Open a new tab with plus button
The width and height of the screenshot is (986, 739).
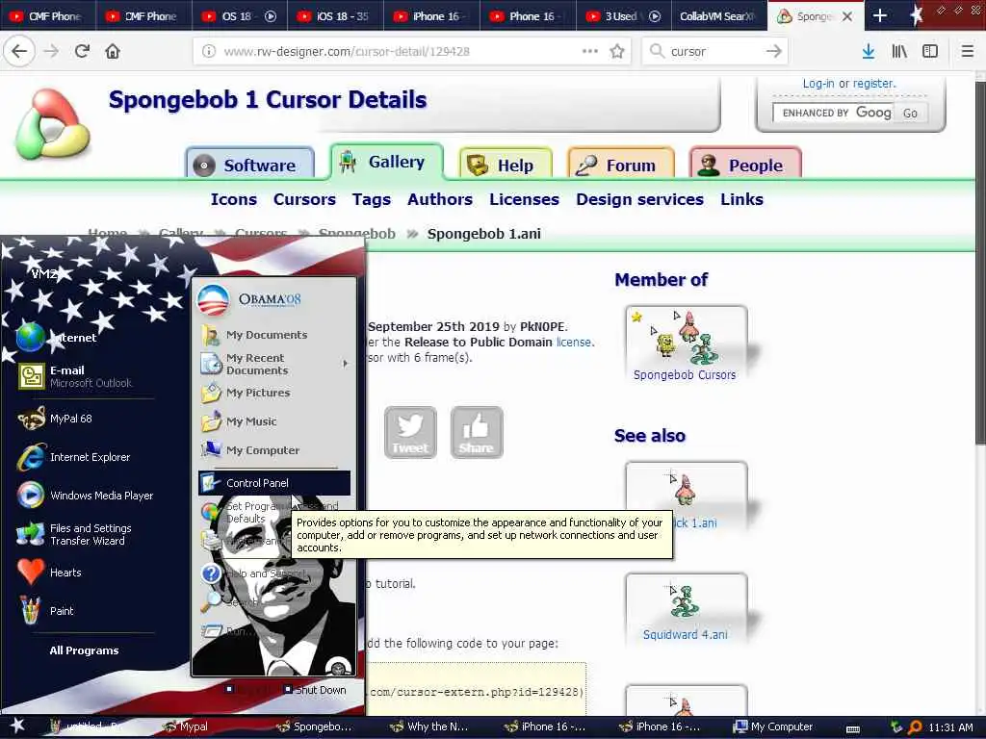(880, 15)
